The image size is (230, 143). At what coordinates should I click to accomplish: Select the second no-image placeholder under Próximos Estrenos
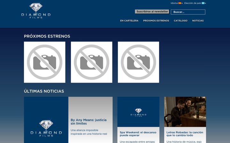tap(92, 62)
